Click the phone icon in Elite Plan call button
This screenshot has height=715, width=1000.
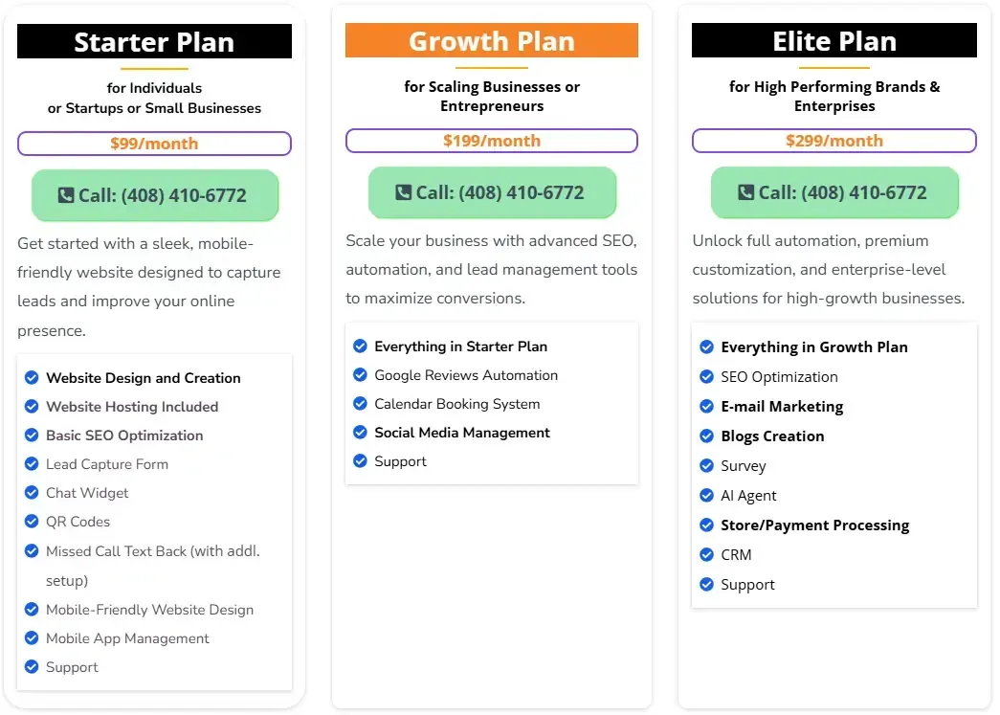[x=745, y=192]
